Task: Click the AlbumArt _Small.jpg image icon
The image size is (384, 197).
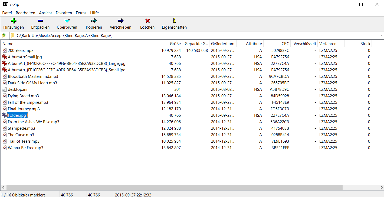Action: pyautogui.click(x=5, y=70)
